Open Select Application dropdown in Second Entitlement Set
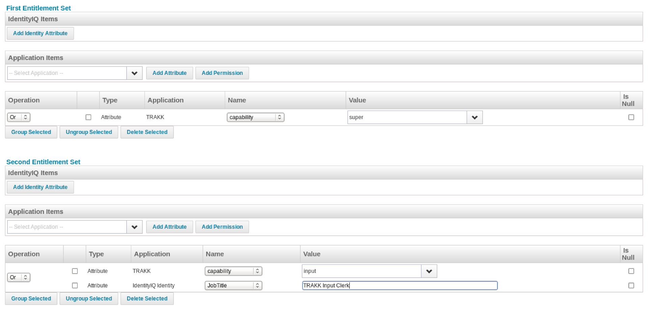Viewport: 648px width, 309px height. [x=134, y=227]
